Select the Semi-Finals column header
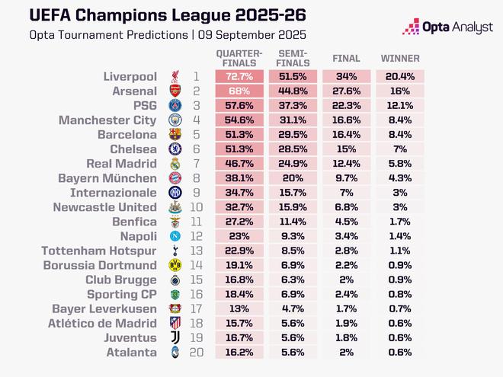Viewport: 503px width, 377px height. [292, 58]
